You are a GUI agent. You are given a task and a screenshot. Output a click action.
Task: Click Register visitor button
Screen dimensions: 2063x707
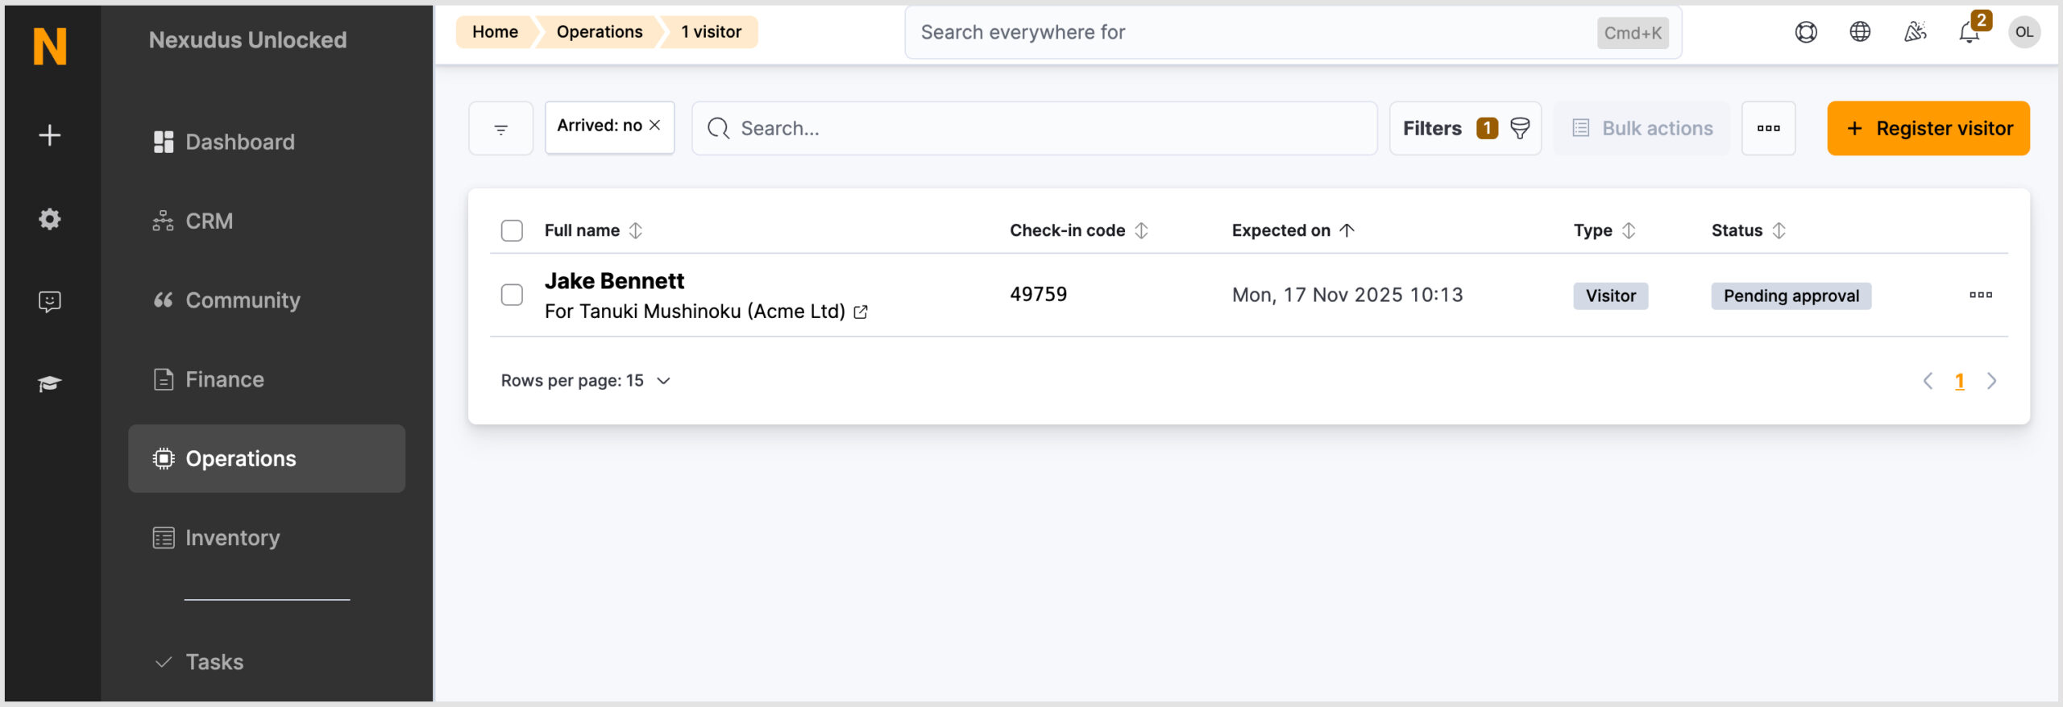tap(1928, 128)
